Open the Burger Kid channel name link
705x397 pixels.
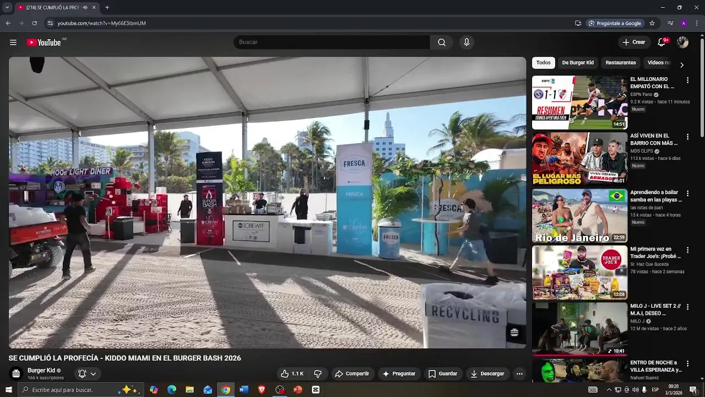pyautogui.click(x=41, y=371)
